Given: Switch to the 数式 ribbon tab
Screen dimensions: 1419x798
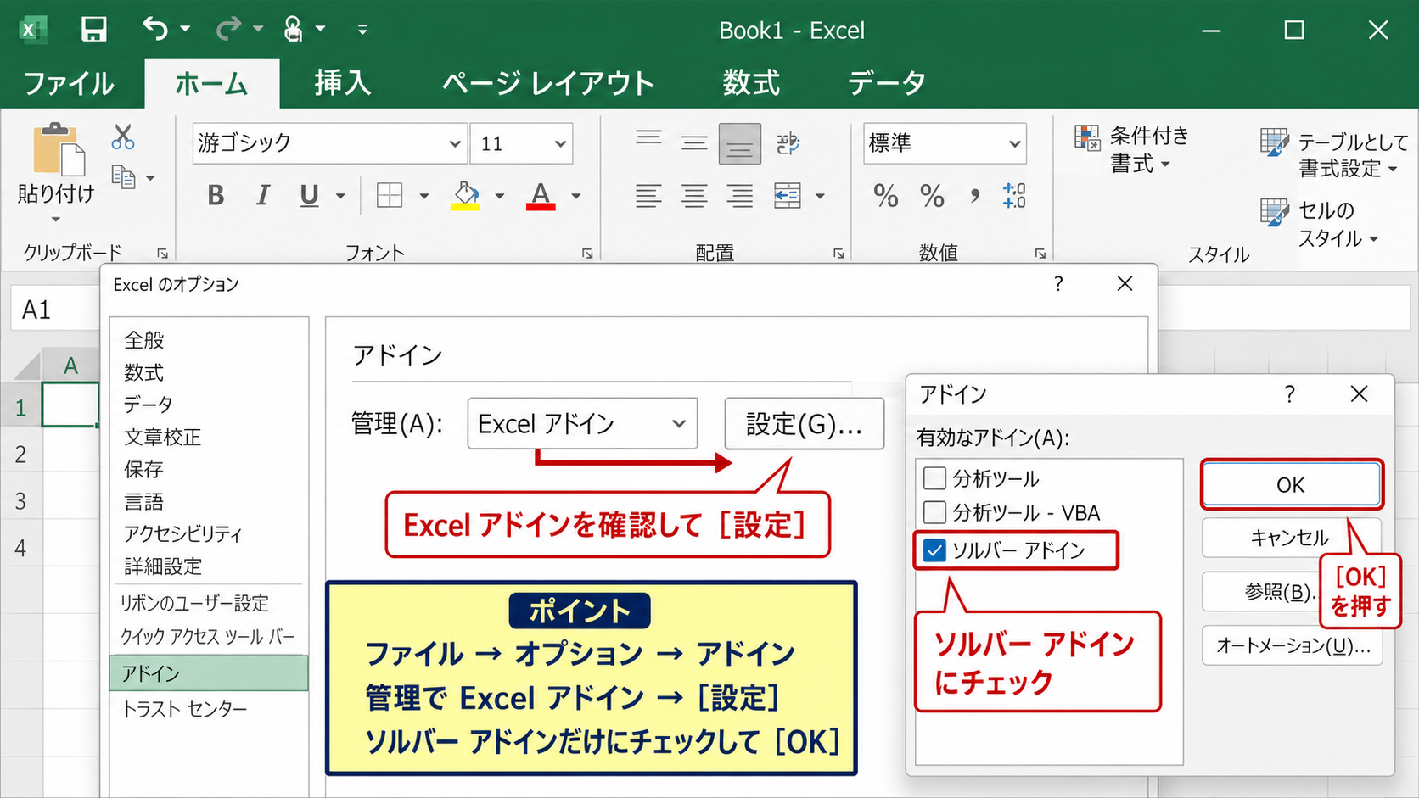Looking at the screenshot, I should coord(751,83).
